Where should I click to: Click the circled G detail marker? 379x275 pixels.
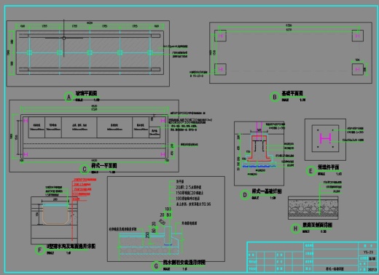156,266
